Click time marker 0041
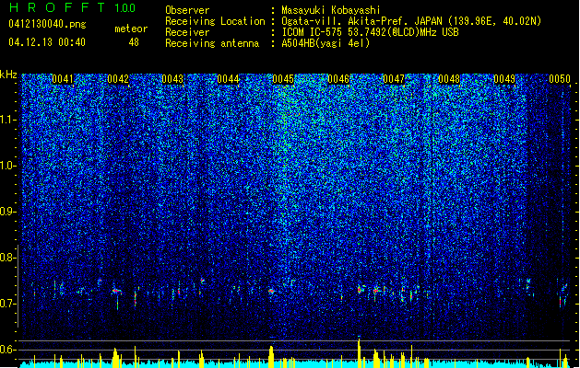The width and height of the screenshot is (580, 368). [x=63, y=79]
